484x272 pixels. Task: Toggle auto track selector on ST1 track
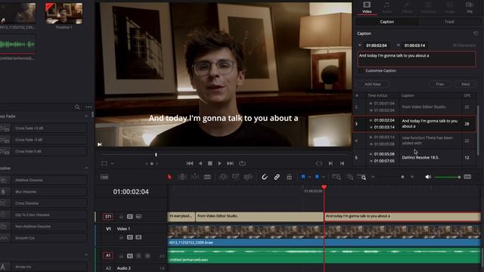click(130, 217)
